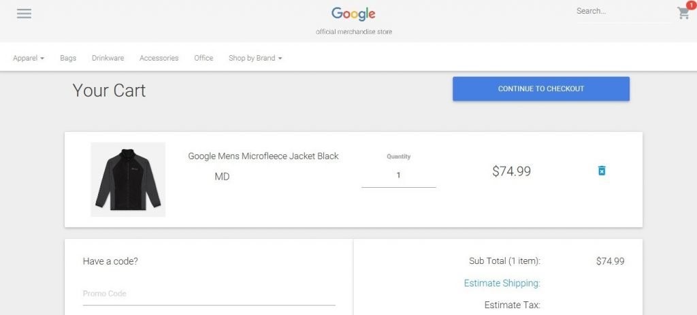Screen dimensions: 697x315
Task: Open the Google Mens Microfleece Jacket product name
Action: (263, 156)
